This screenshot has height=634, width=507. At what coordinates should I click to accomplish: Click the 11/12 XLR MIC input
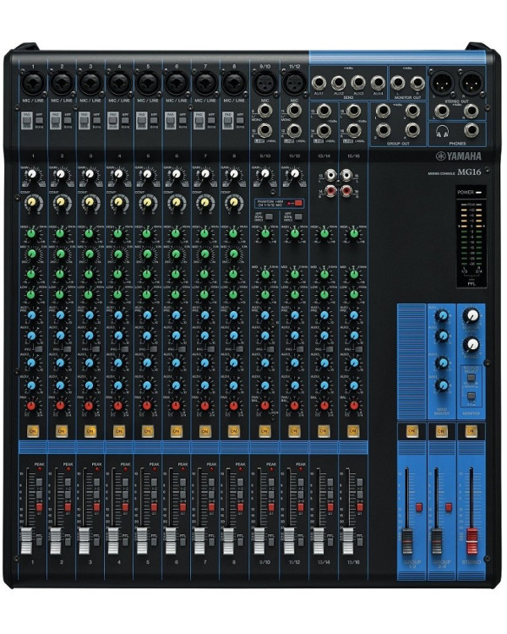point(293,83)
